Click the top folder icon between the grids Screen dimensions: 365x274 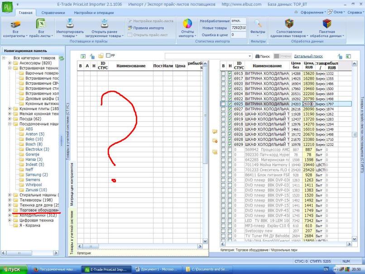(215, 131)
